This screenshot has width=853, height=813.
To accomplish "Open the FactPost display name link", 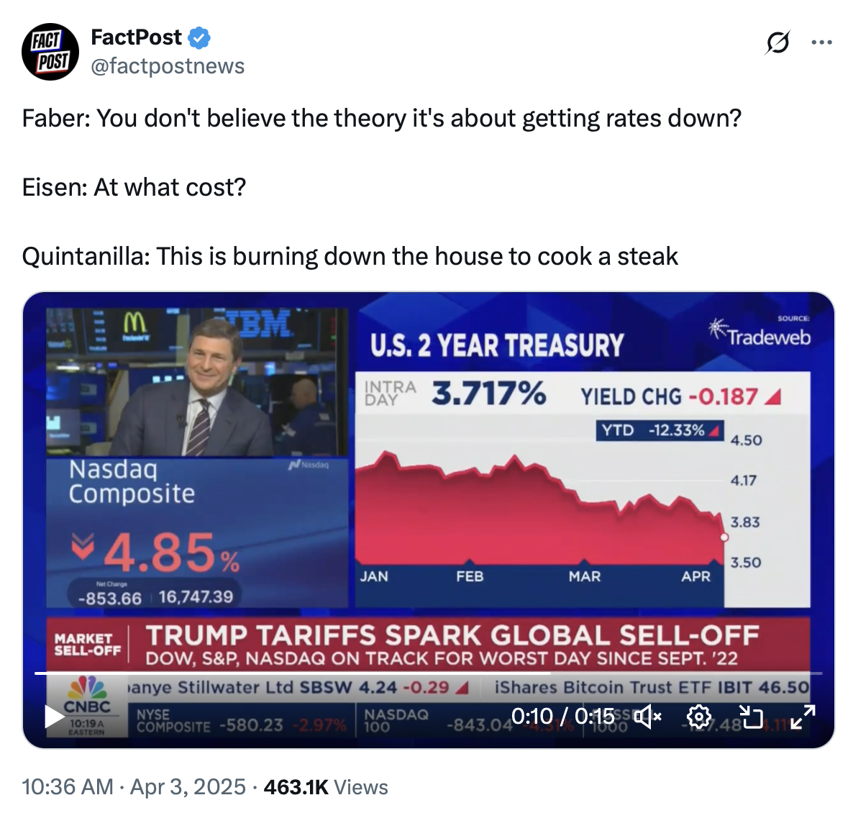I will click(x=136, y=37).
